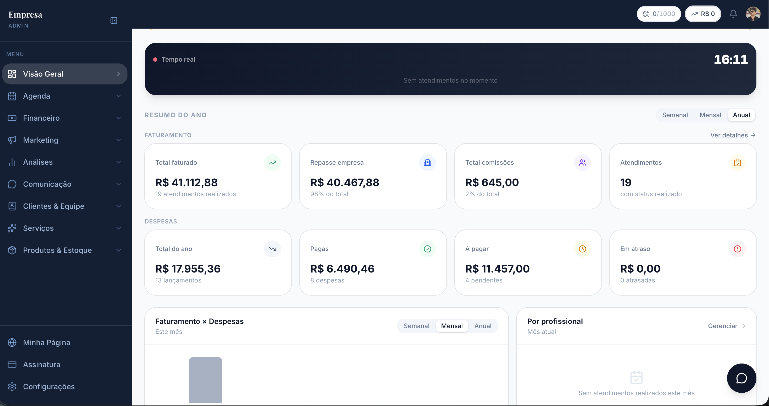The image size is (769, 406).
Task: Switch the year summary to Mensal
Action: (710, 115)
